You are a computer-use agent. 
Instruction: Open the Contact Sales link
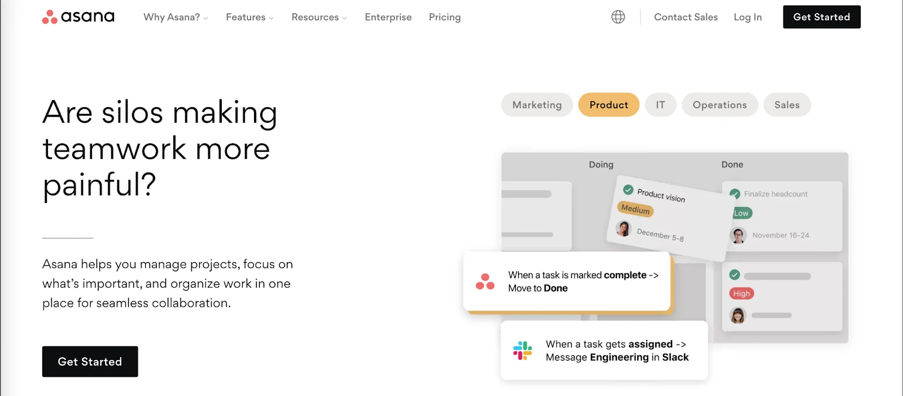[x=686, y=17]
